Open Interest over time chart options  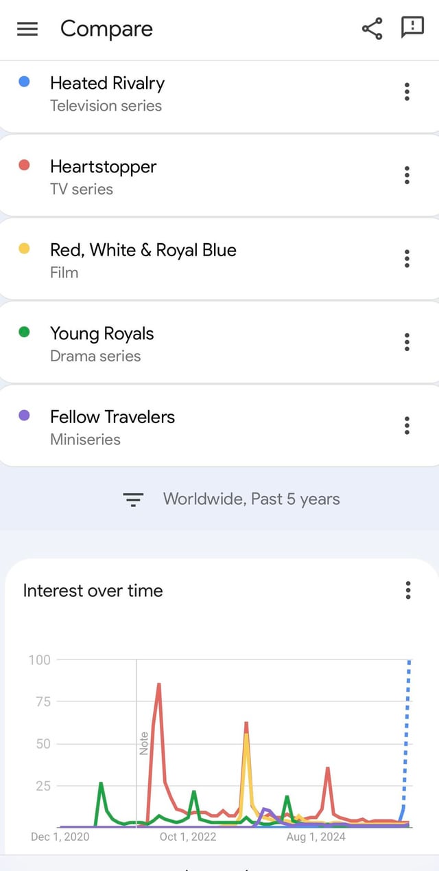pos(408,590)
